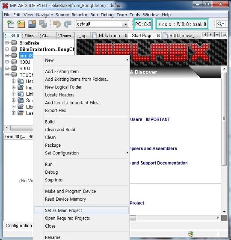The image size is (231, 240).
Task: Click the New File toolbar icon
Action: coord(10,24)
